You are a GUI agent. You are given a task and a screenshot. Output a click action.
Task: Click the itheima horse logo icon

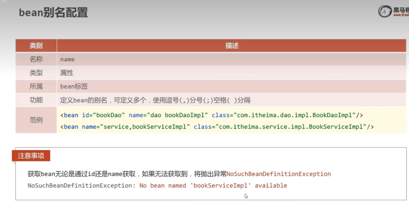(385, 11)
